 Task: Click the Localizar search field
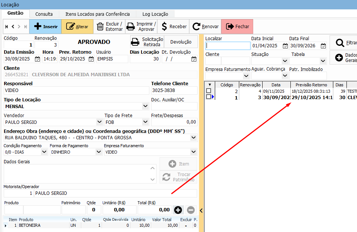pyautogui.click(x=228, y=46)
